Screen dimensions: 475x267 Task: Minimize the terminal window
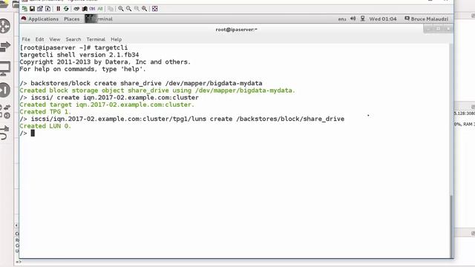point(428,29)
